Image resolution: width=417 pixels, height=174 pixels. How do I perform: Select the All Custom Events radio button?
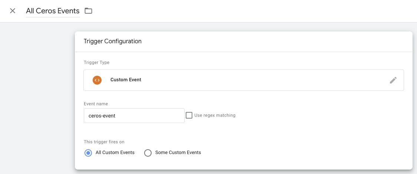pyautogui.click(x=88, y=153)
